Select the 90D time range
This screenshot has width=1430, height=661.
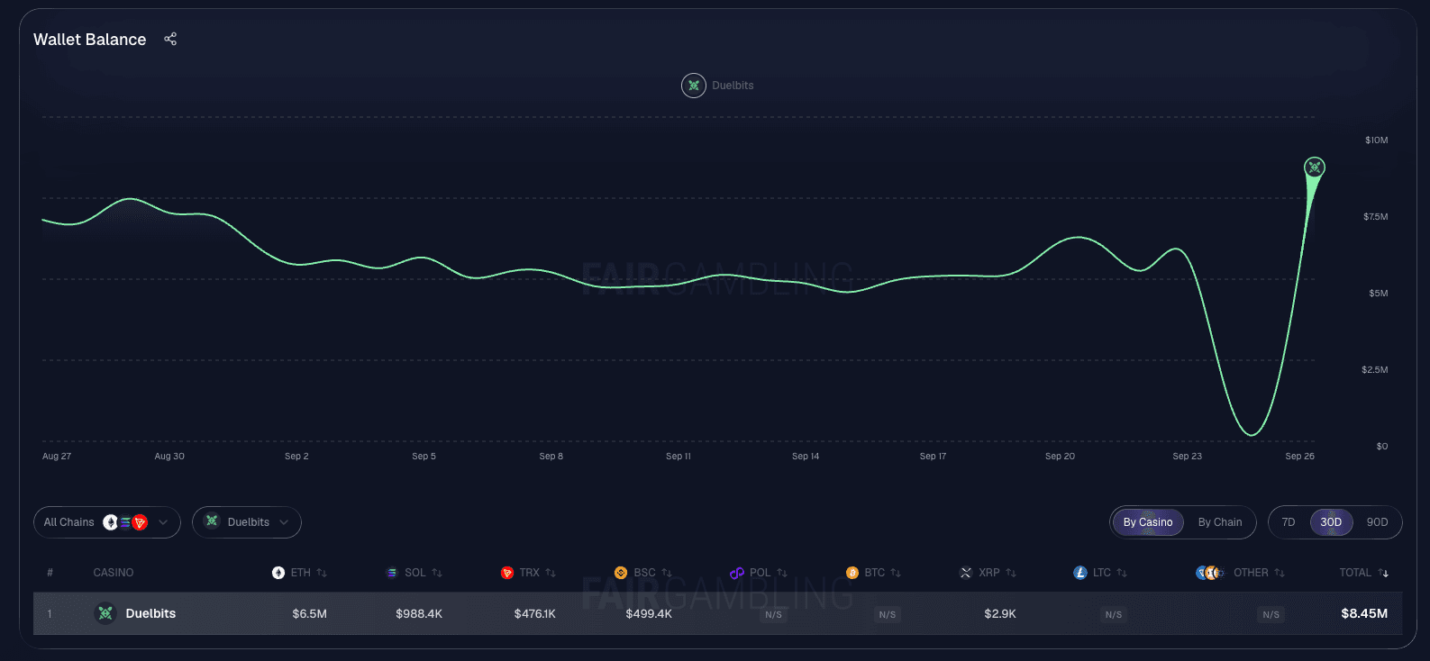(1377, 522)
